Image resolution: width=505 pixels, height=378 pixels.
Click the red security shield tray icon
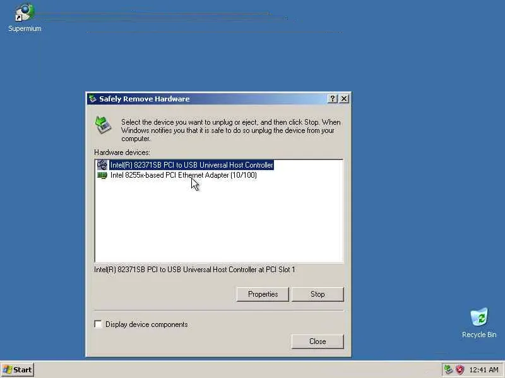click(460, 369)
